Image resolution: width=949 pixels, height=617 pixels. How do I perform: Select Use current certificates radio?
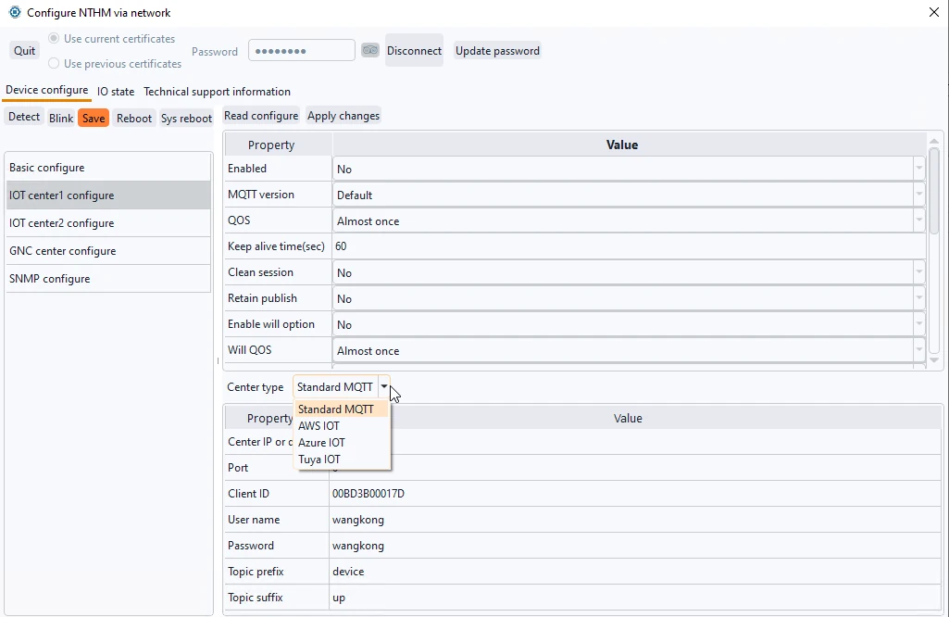pos(54,38)
